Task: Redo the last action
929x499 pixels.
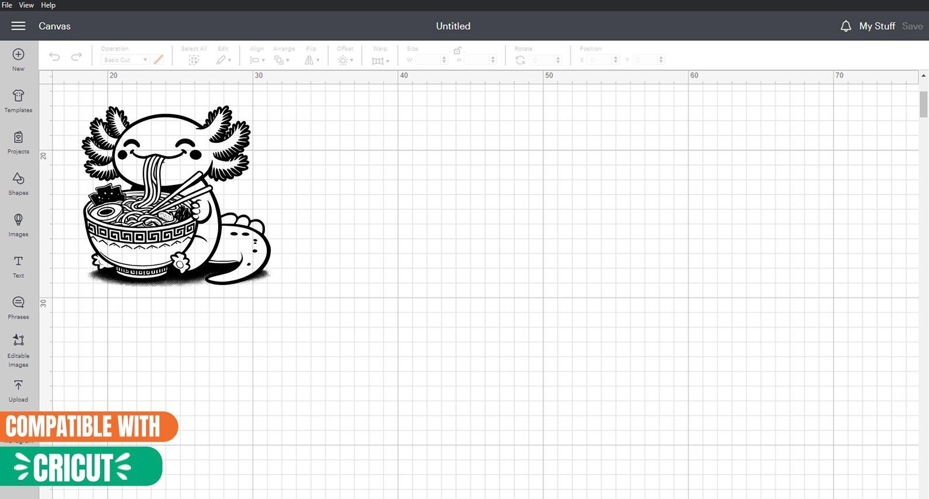Action: point(77,57)
